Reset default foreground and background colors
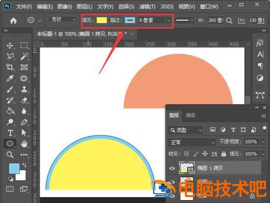270x203 pixels. point(11,179)
